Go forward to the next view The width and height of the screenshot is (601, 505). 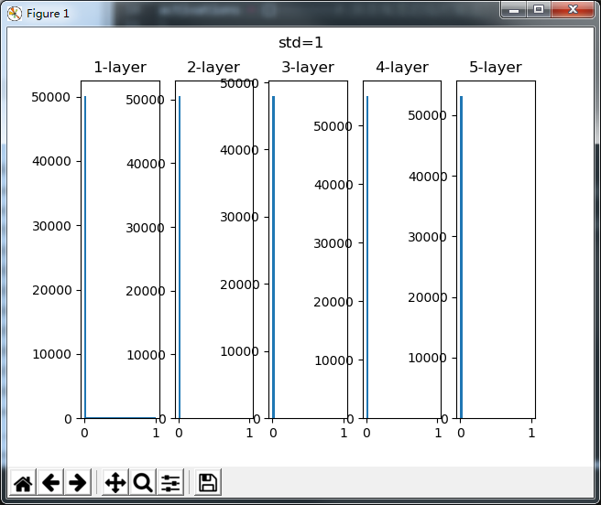click(x=78, y=482)
